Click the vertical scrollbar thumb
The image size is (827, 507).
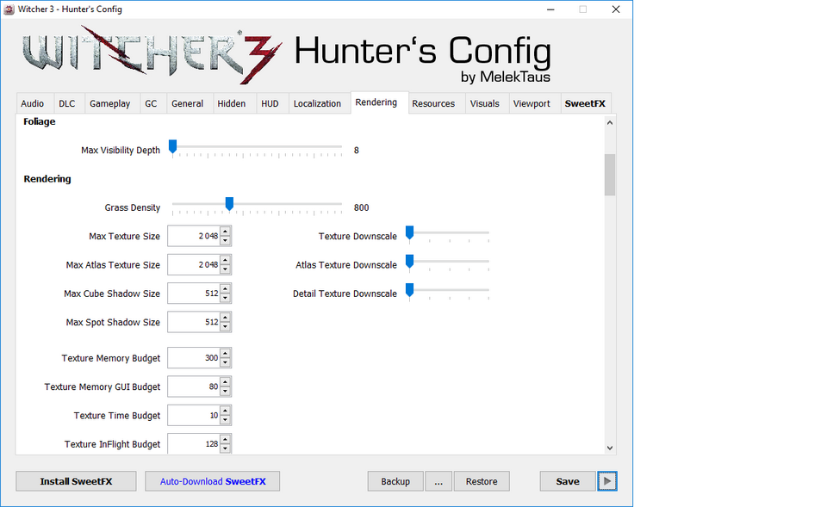pos(610,175)
